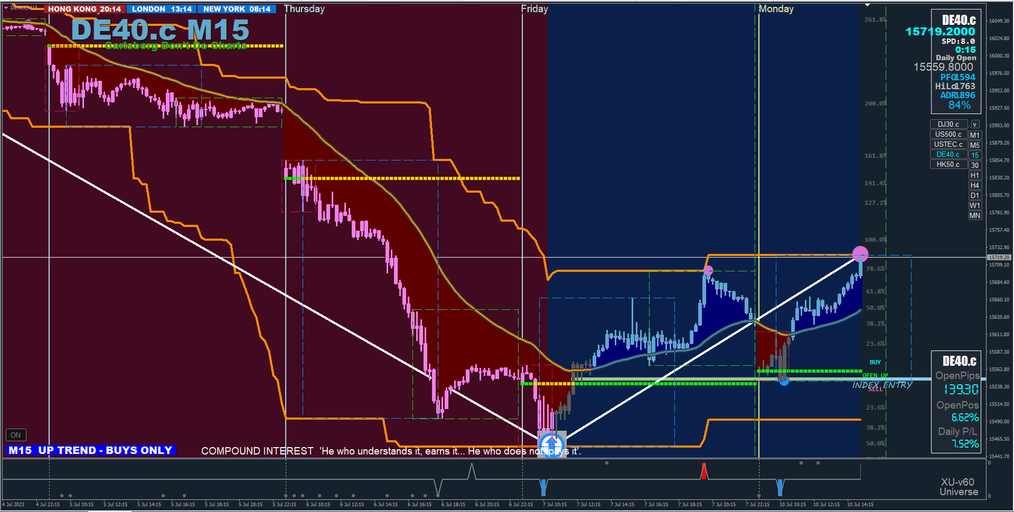
Task: Click the 0:15 candle countdown timer
Action: [x=965, y=50]
